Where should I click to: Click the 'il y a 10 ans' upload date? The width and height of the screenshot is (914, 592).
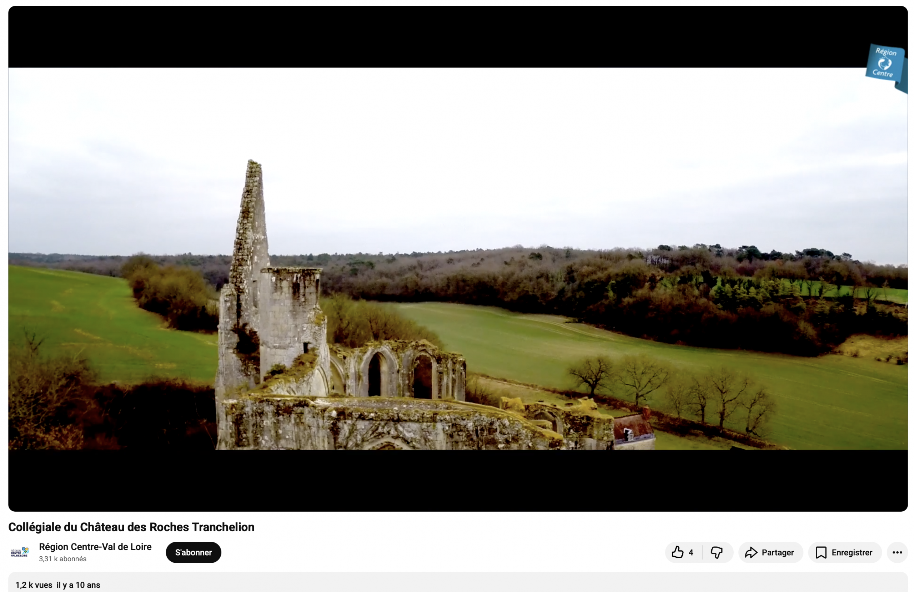[78, 585]
